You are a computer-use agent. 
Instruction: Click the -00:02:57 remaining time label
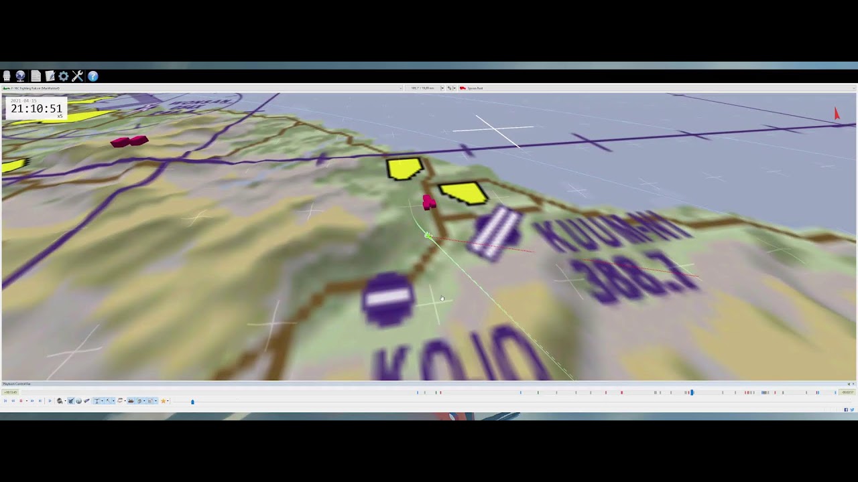point(847,392)
